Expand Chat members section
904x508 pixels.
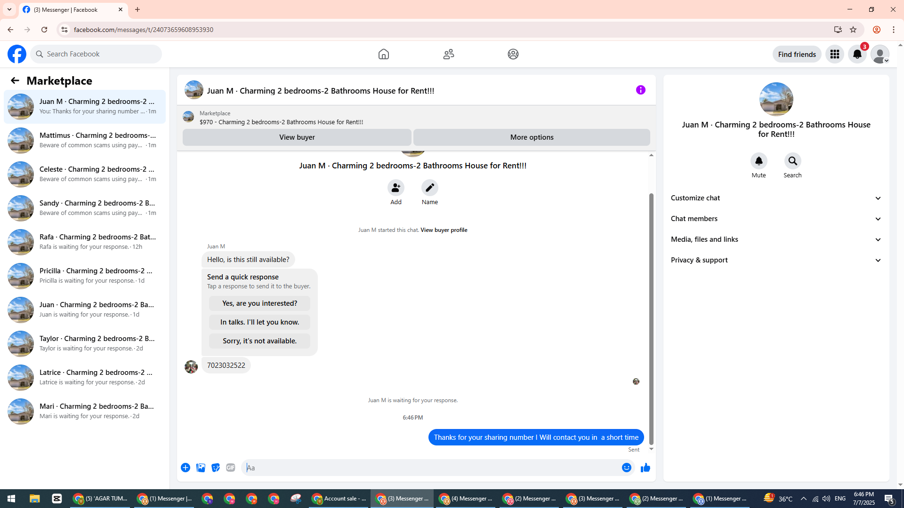(776, 219)
